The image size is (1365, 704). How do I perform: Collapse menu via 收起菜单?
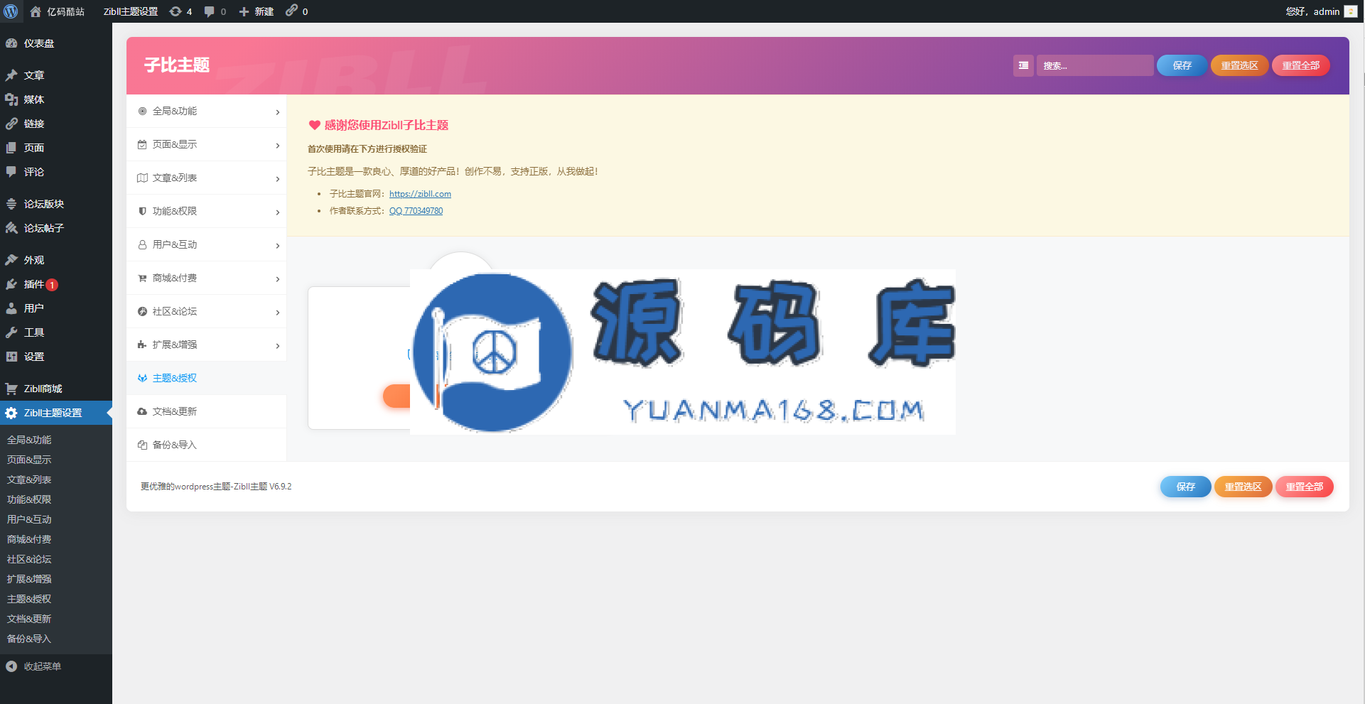pyautogui.click(x=56, y=666)
